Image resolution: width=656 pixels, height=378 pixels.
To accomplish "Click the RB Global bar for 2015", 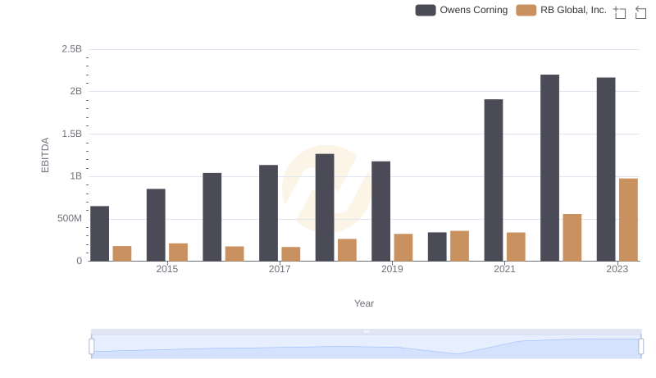I will tap(178, 253).
